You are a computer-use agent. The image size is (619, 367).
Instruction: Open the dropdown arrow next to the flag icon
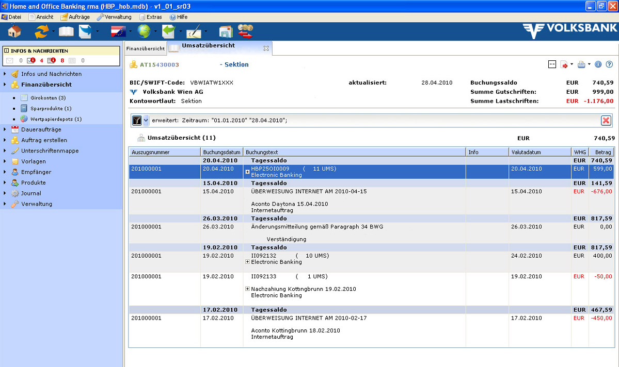point(130,31)
